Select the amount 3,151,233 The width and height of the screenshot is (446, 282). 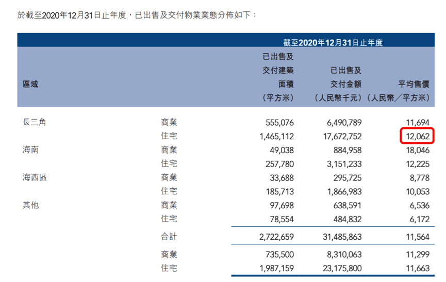[x=344, y=164]
